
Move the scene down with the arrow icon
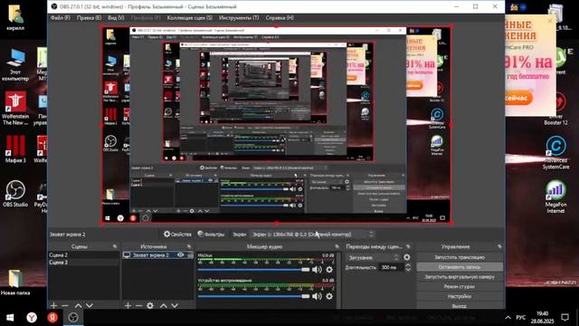(90, 306)
